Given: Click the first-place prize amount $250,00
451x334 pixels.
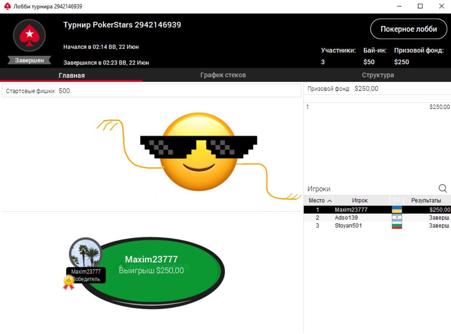Looking at the screenshot, I should coord(440,107).
